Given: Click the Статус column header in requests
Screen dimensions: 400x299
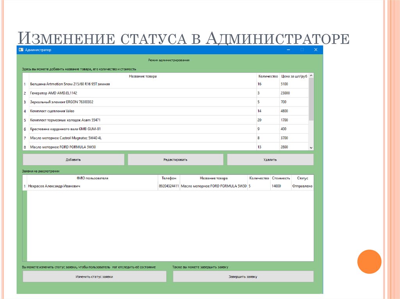Looking at the screenshot, I should point(302,178).
